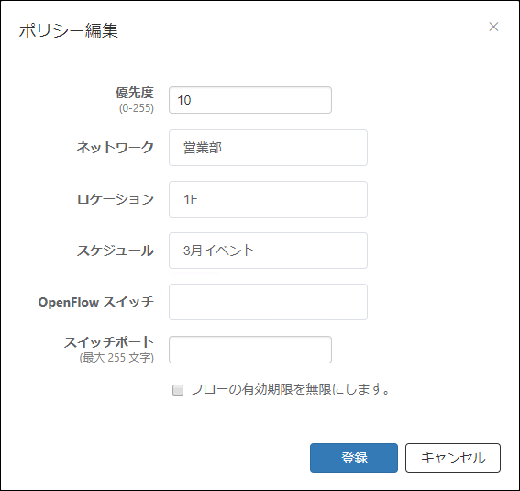
Task: Click the 優先度 field label
Action: click(135, 93)
